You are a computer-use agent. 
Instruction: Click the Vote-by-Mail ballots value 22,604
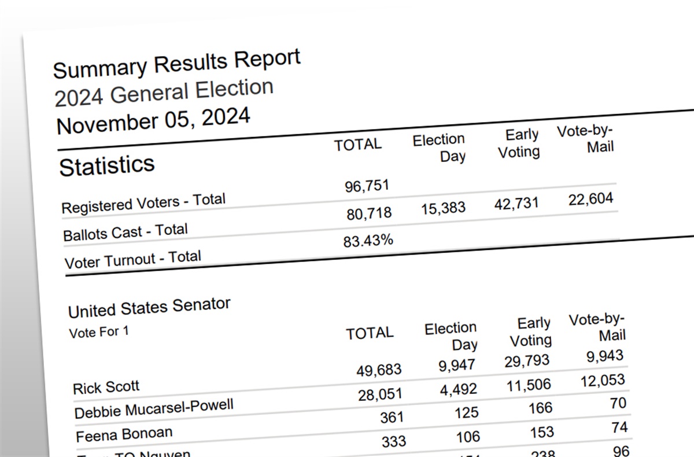pyautogui.click(x=591, y=200)
